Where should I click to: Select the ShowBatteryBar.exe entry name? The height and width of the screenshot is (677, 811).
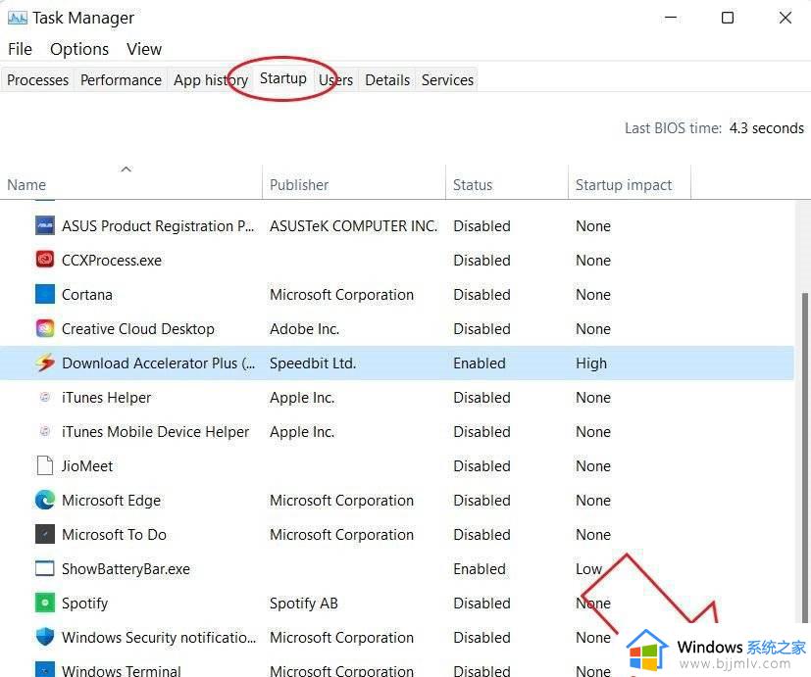click(126, 568)
